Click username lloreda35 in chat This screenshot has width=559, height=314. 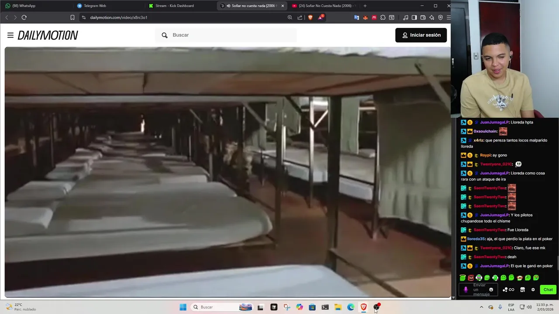[476, 239]
